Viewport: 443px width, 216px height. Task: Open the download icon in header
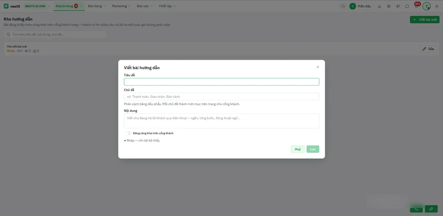point(379,6)
